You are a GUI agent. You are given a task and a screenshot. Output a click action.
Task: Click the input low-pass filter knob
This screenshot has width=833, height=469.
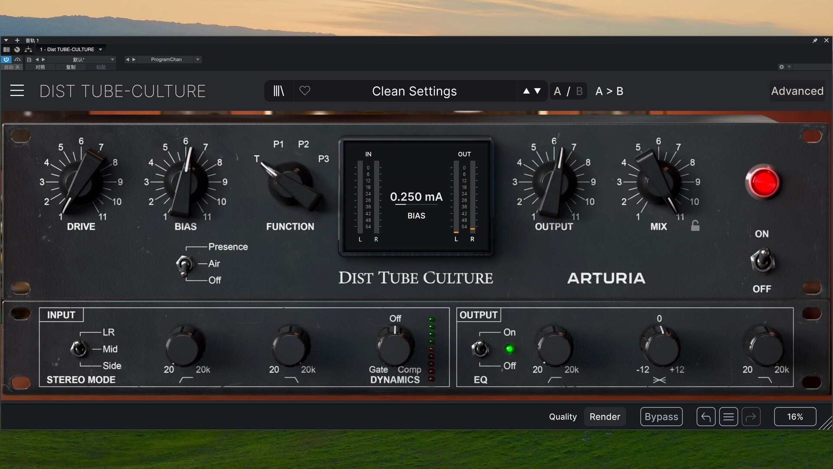291,346
